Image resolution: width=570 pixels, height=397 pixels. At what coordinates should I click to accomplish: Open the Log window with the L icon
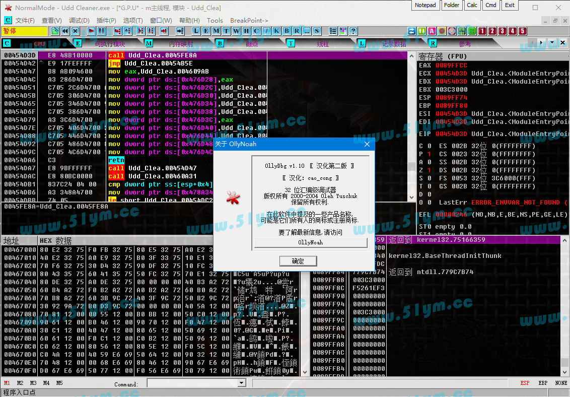pos(196,31)
